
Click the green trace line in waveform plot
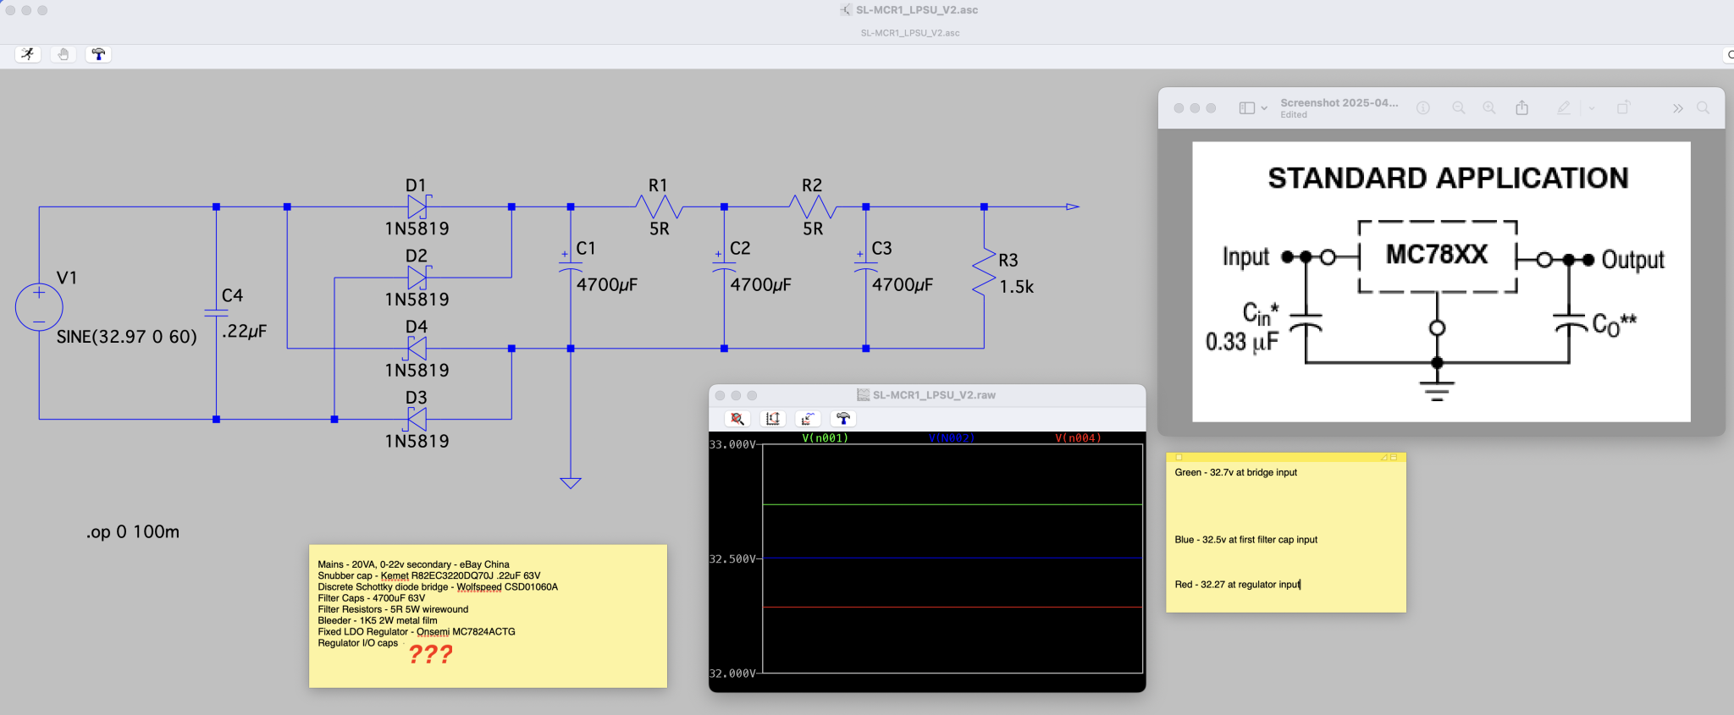coord(953,504)
